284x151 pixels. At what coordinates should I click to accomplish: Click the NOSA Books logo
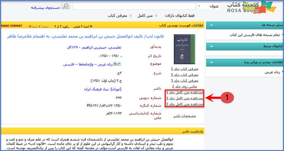coord(255,8)
